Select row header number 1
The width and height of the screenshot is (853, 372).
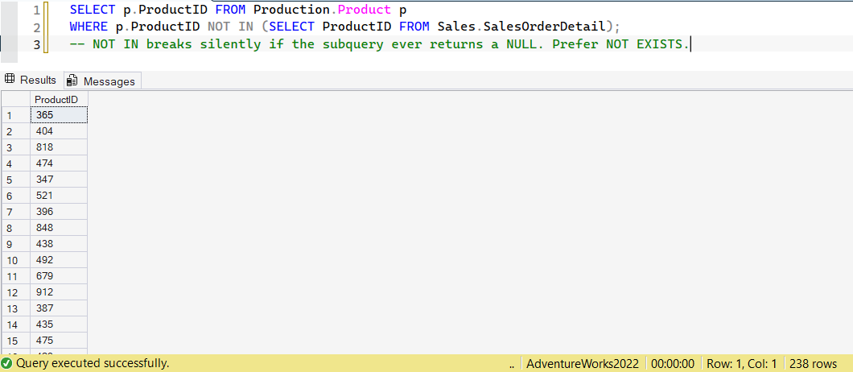(16, 115)
